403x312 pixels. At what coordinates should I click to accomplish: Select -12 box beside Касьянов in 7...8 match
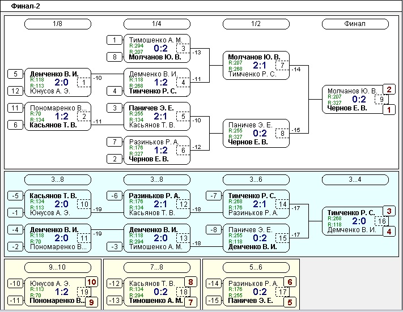coord(114,284)
